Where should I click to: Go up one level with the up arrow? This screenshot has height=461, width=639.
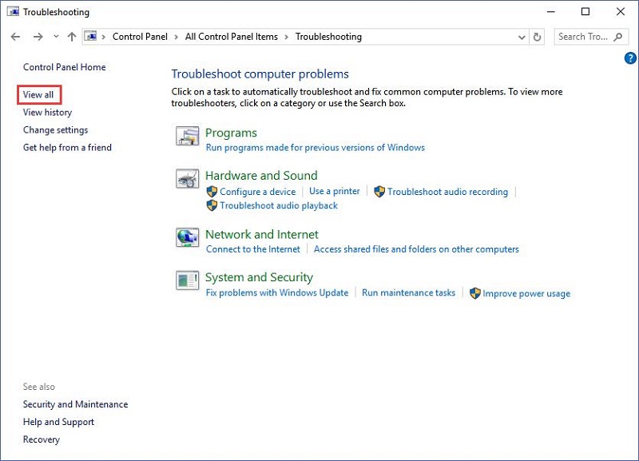point(71,36)
